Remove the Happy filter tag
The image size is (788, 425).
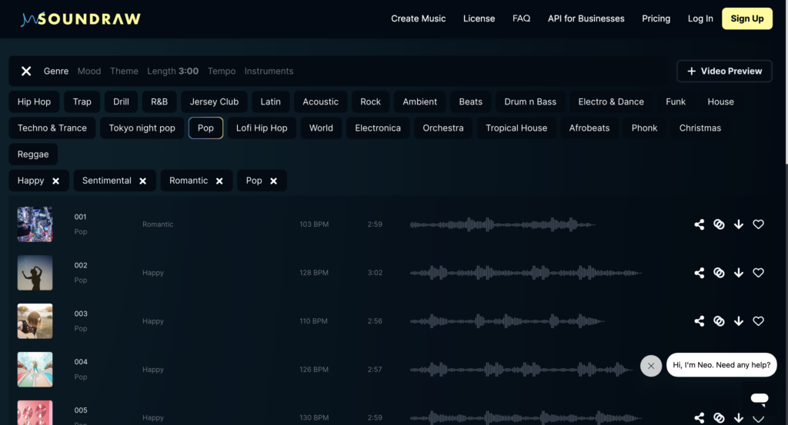tap(55, 181)
